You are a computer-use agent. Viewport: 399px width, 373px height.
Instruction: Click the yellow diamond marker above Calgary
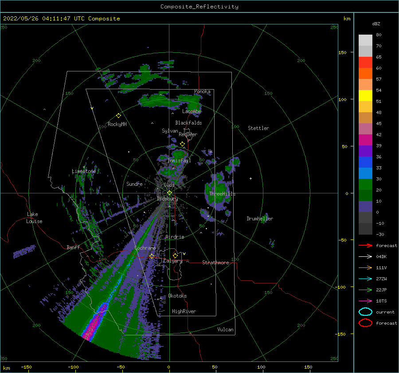(x=175, y=255)
